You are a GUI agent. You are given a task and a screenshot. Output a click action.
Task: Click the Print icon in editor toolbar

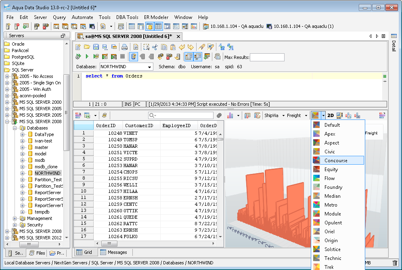click(x=124, y=47)
